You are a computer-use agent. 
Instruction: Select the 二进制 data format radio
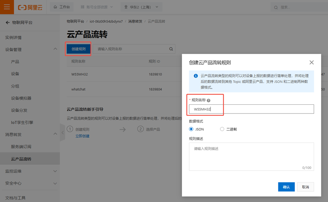[222, 129]
